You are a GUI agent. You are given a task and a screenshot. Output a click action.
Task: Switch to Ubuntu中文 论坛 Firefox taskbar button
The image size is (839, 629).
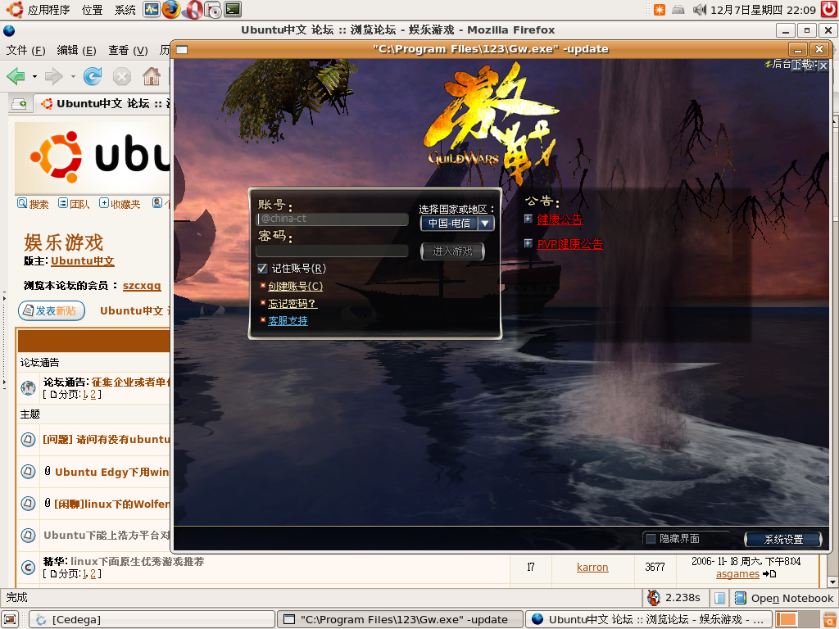click(649, 619)
